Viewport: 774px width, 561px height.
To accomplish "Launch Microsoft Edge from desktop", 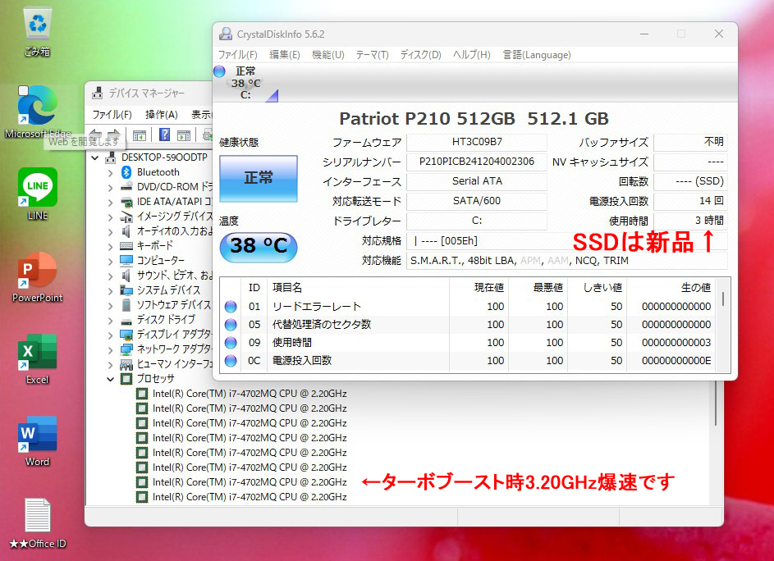I will tap(38, 106).
